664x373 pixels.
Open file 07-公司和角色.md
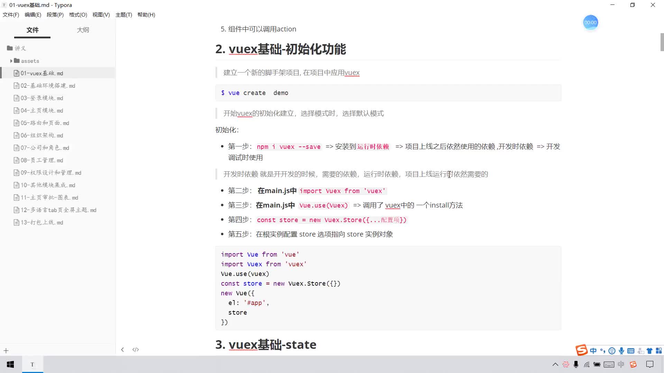pos(58,148)
